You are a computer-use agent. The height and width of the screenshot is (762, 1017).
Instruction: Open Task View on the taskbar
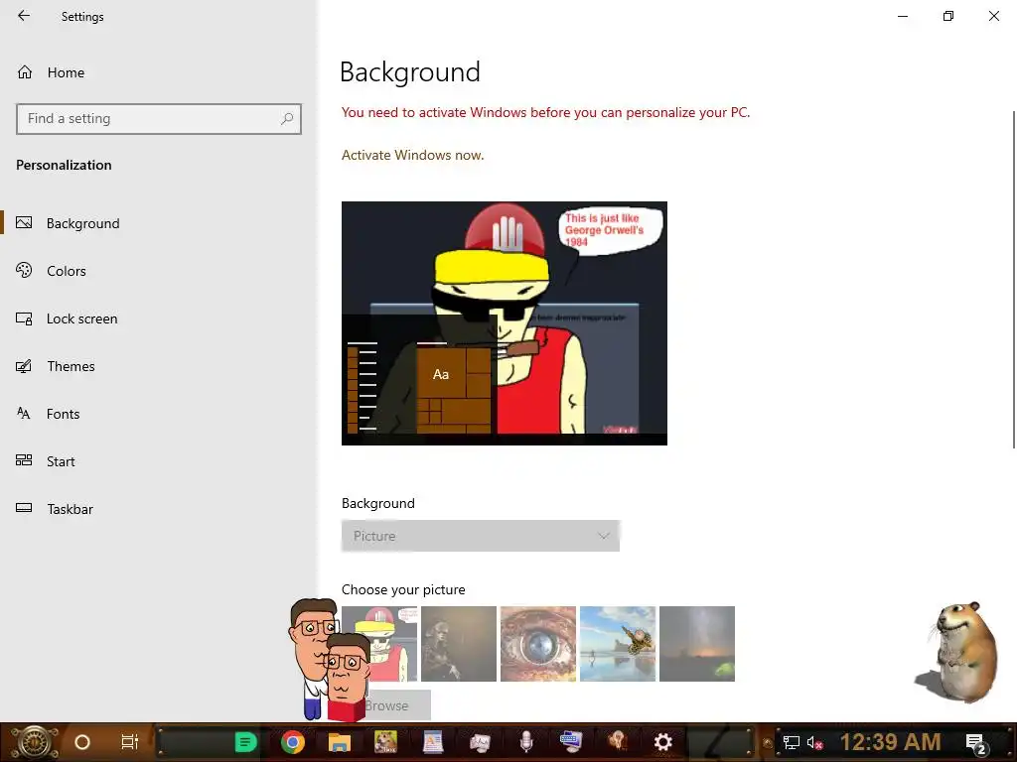point(130,742)
